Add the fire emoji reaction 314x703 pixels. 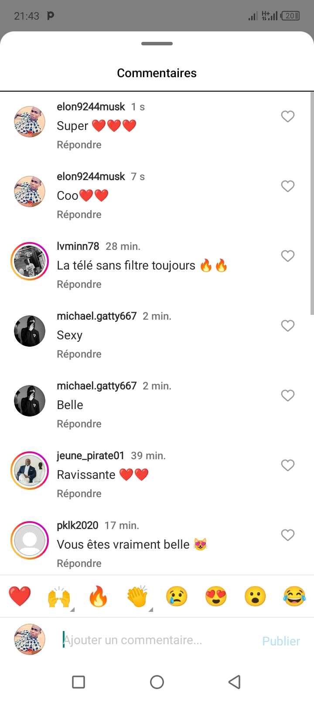click(98, 596)
